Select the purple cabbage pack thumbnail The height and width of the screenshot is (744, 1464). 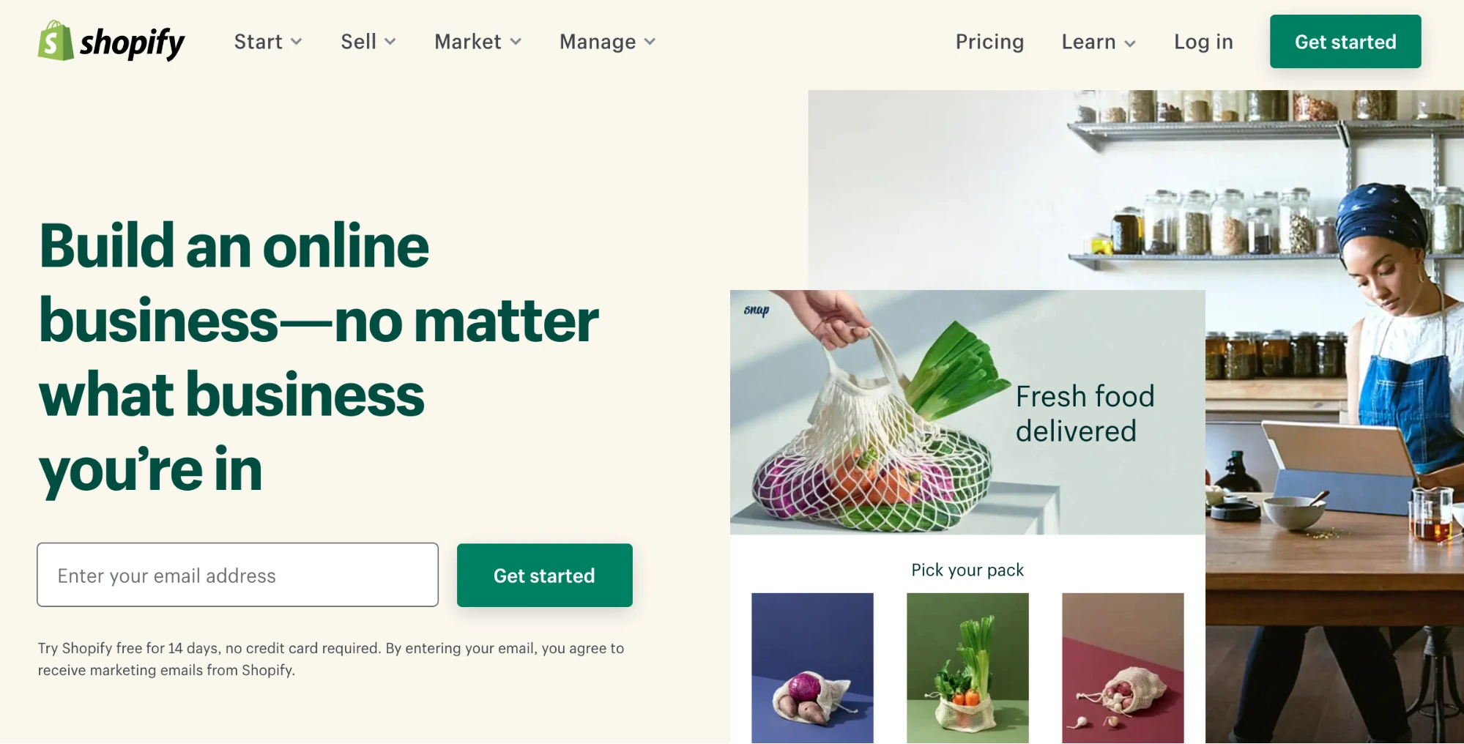[812, 668]
